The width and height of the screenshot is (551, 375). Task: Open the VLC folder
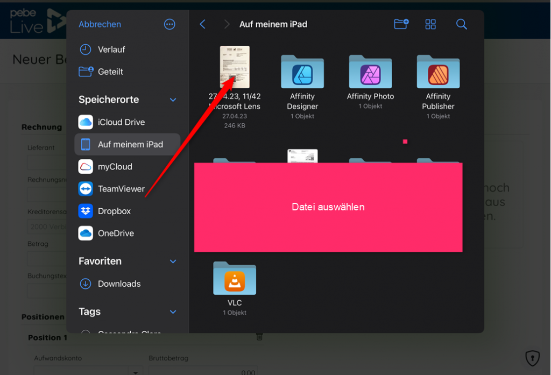(x=235, y=278)
